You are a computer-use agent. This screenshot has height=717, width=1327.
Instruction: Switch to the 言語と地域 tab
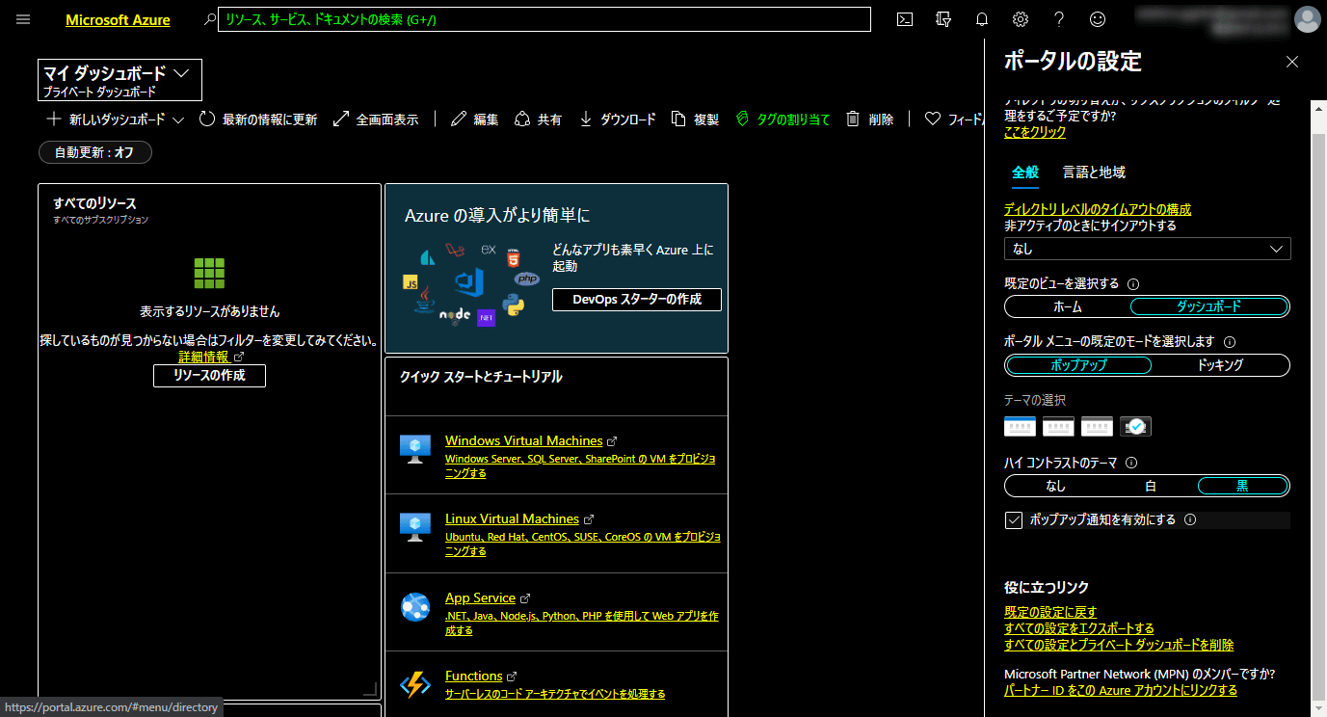pos(1094,173)
